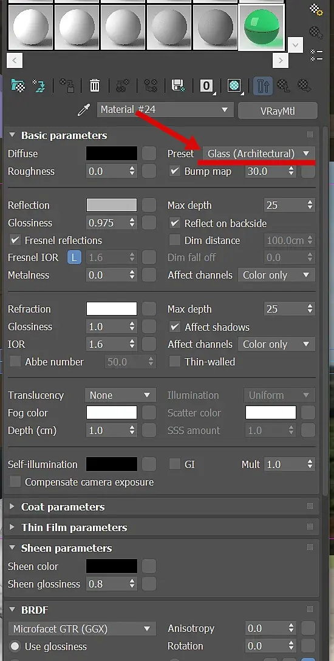The image size is (334, 661).
Task: Disable the Affect shadows checkbox
Action: pos(175,327)
